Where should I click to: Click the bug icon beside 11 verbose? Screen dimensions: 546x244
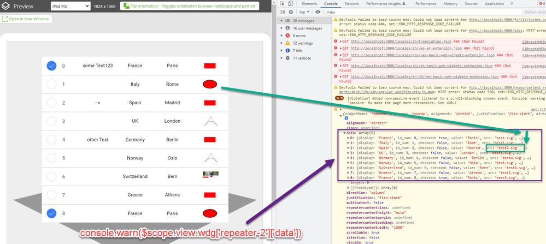tap(287, 58)
